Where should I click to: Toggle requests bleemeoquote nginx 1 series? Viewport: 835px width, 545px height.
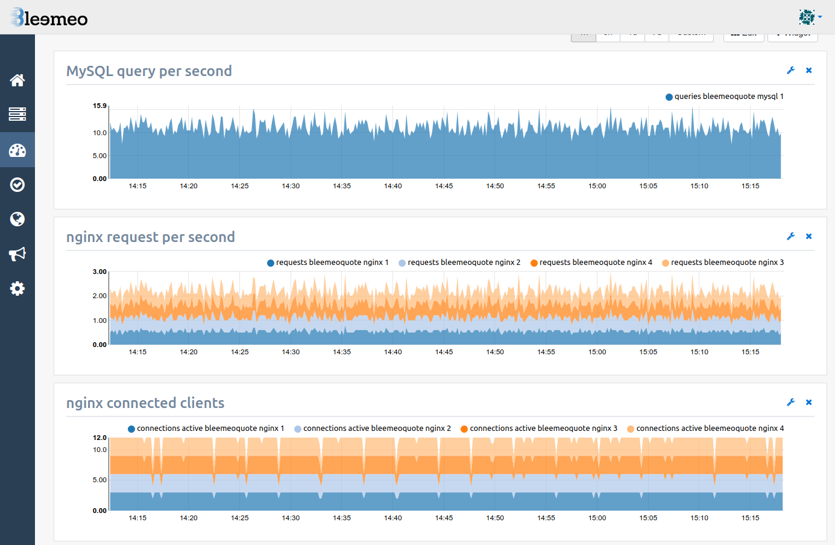[327, 263]
